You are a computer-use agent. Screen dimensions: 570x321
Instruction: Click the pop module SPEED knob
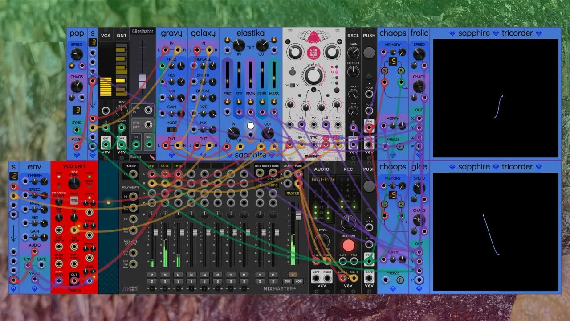[77, 54]
